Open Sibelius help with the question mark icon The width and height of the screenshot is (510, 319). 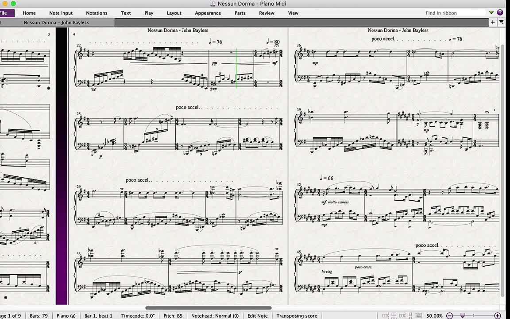click(x=500, y=12)
